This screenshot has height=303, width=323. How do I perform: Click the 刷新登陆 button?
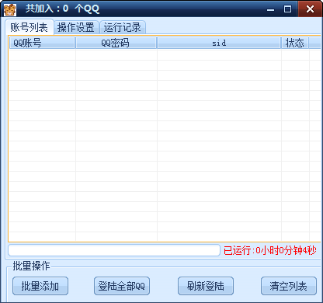[206, 286]
